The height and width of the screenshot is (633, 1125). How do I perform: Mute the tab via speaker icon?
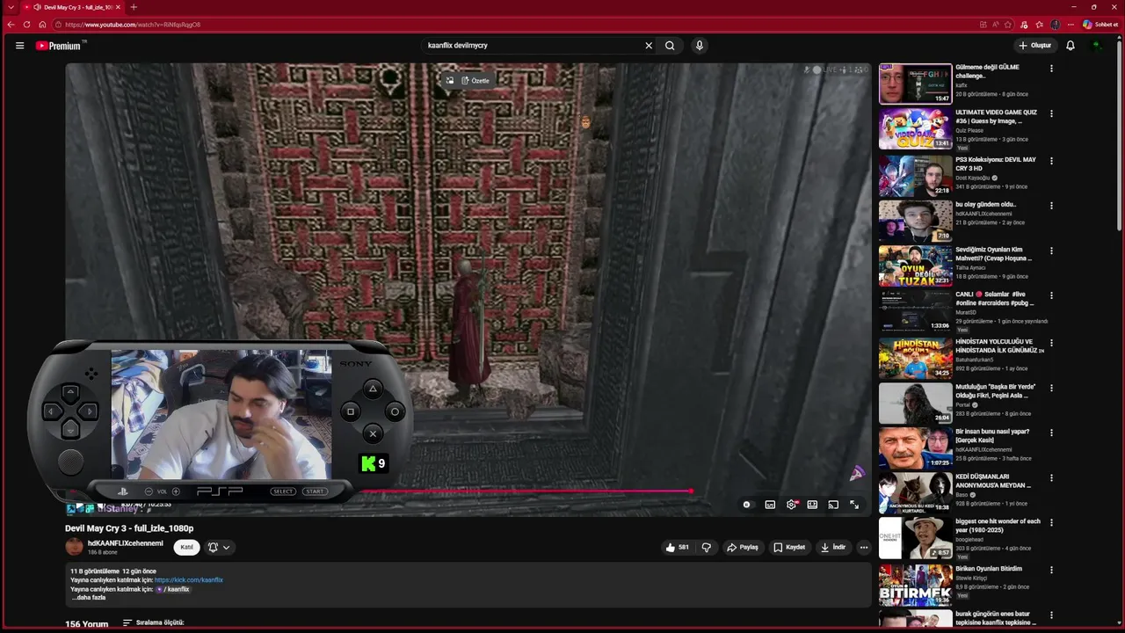coord(37,7)
